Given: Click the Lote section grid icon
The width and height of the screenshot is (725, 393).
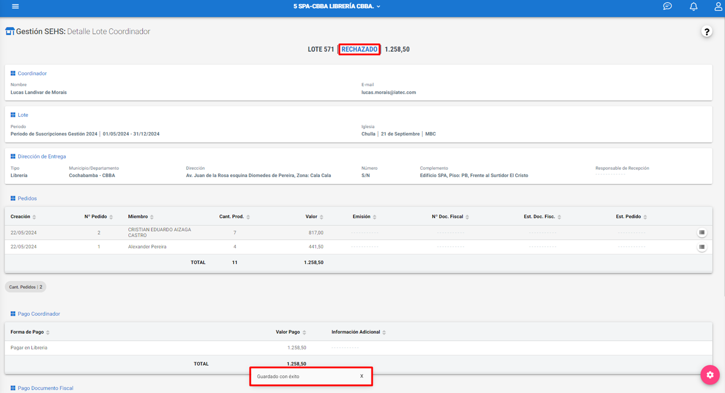Looking at the screenshot, I should pyautogui.click(x=13, y=115).
